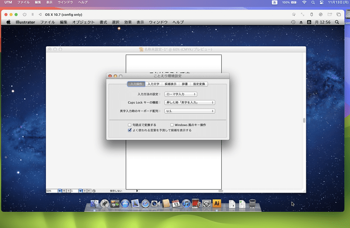Open Illustrator ファイル menu
This screenshot has height=228, width=350.
(x=47, y=22)
